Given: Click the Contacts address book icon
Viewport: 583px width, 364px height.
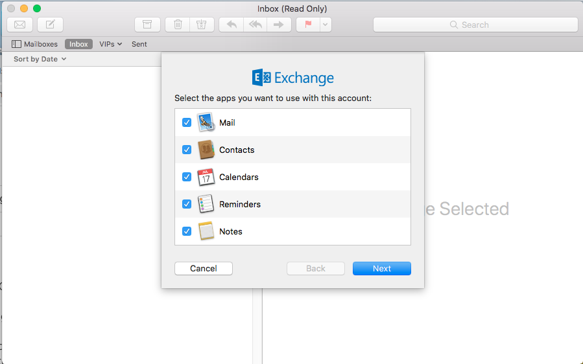Looking at the screenshot, I should [206, 150].
